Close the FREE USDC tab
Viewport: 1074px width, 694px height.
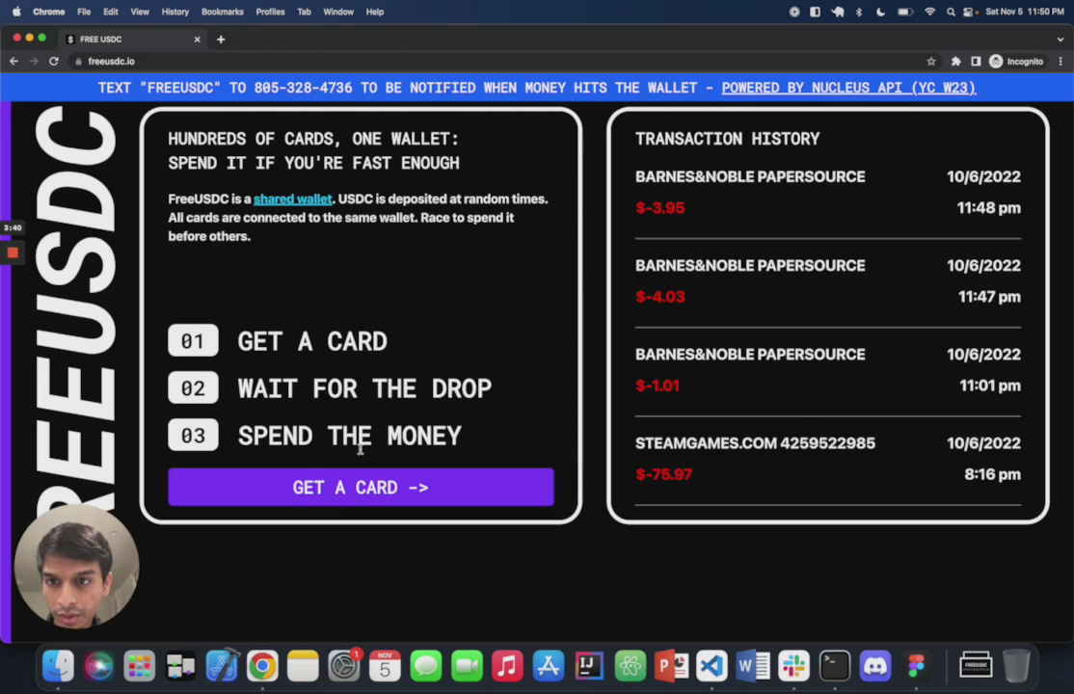pyautogui.click(x=198, y=40)
